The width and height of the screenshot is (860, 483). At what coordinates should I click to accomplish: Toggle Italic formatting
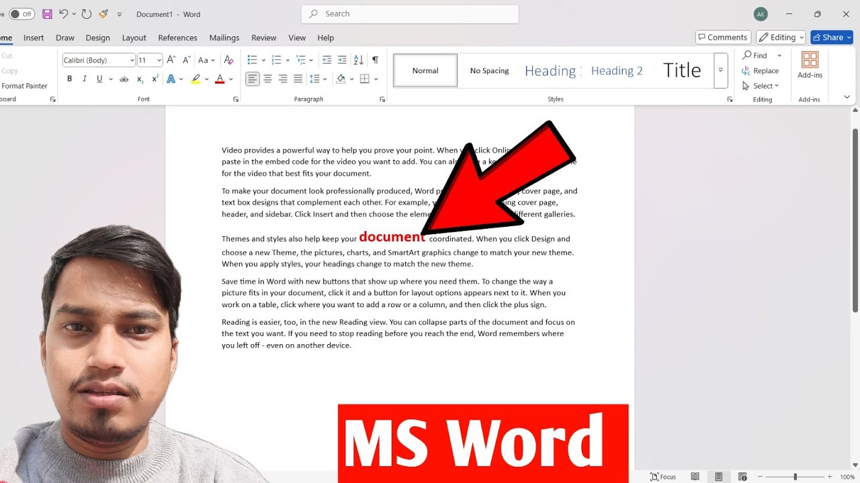[85, 79]
